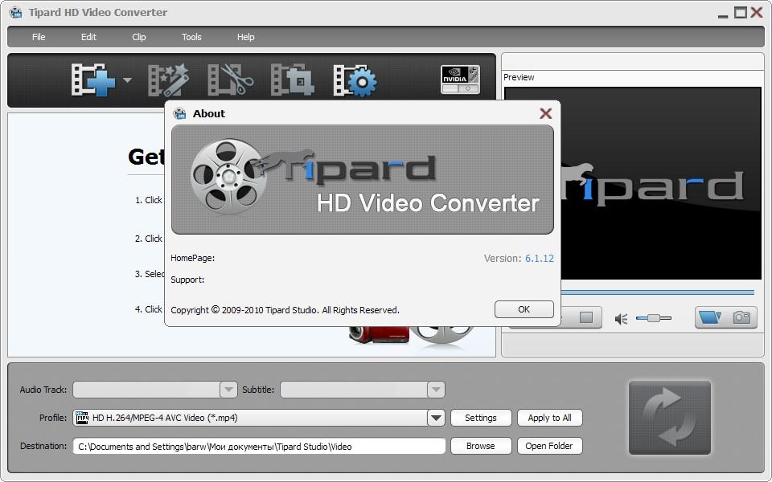
Task: Open the snapshot folder icon
Action: pos(710,317)
